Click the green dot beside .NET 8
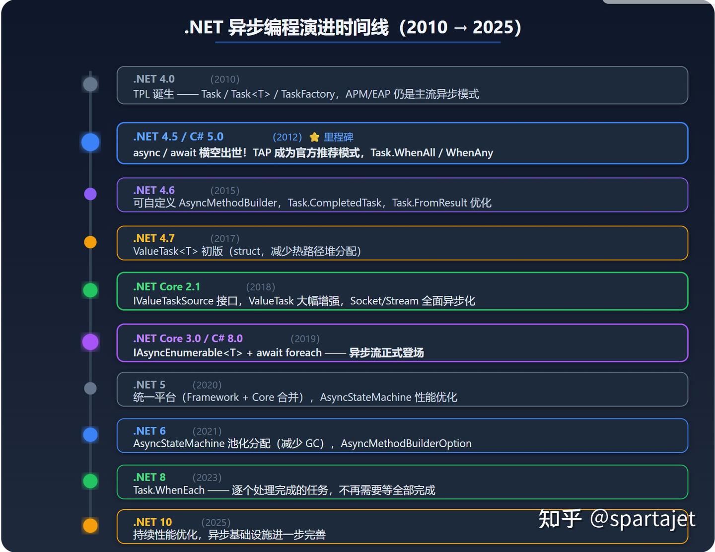 pos(90,481)
